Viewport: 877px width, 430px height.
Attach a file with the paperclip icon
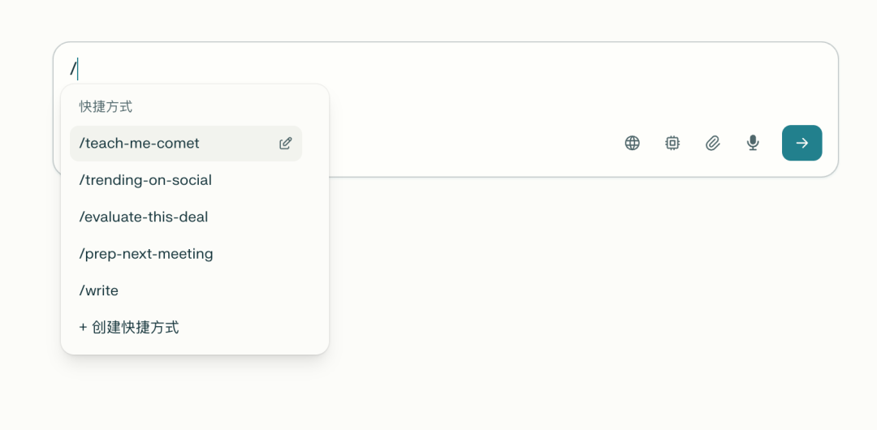pyautogui.click(x=712, y=144)
